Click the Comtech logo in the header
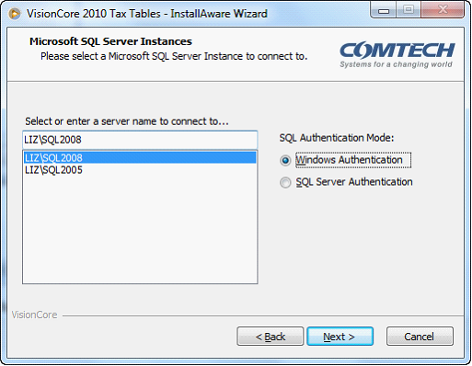472x366 pixels. (397, 55)
